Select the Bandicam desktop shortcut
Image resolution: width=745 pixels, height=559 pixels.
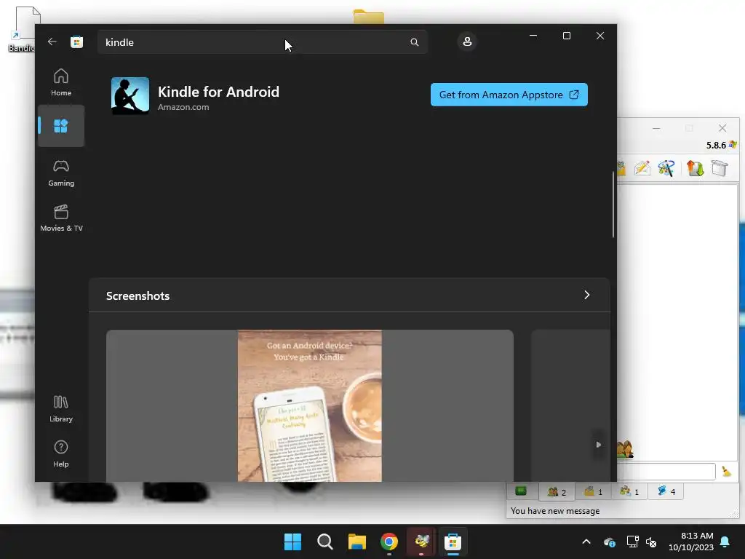point(21,28)
